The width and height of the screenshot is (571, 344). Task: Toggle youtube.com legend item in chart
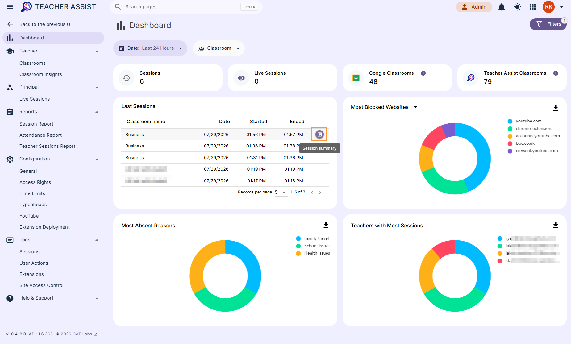click(x=525, y=121)
